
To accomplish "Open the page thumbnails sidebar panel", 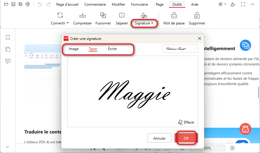I will (8, 49).
